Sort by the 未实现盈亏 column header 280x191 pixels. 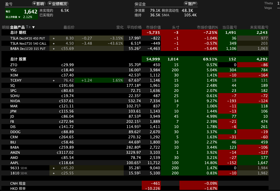[x=259, y=27]
